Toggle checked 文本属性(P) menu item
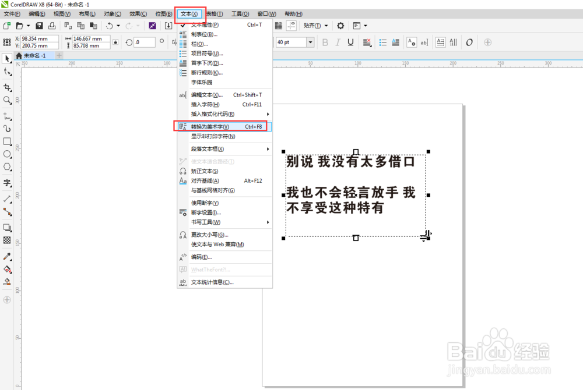 point(225,25)
